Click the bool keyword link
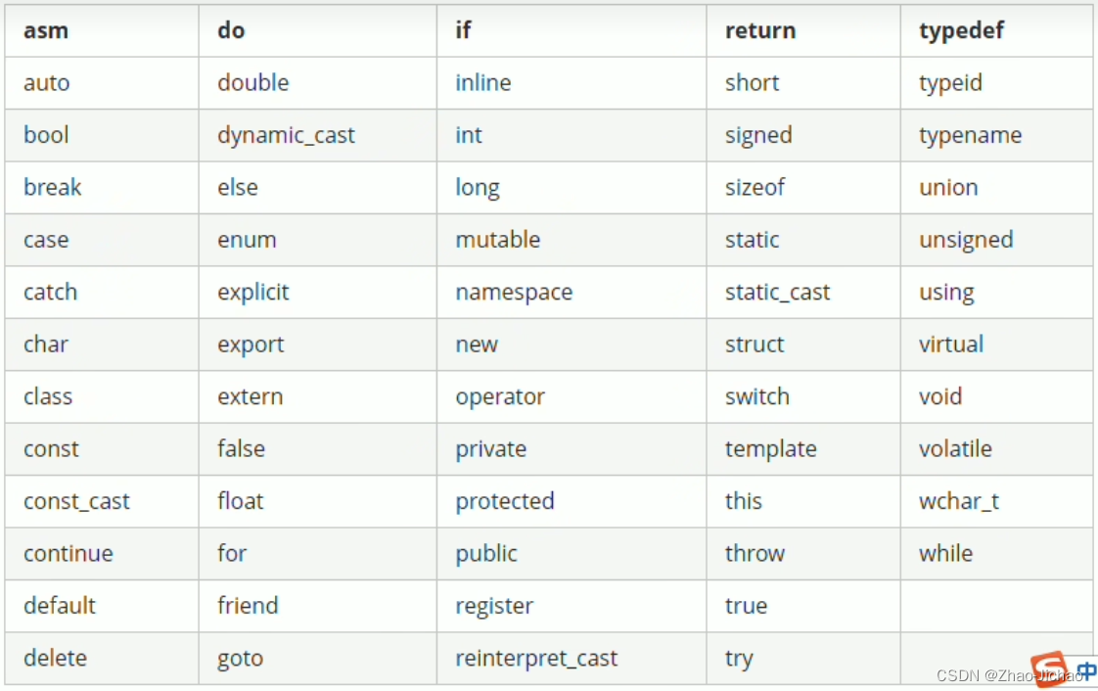 (x=46, y=135)
